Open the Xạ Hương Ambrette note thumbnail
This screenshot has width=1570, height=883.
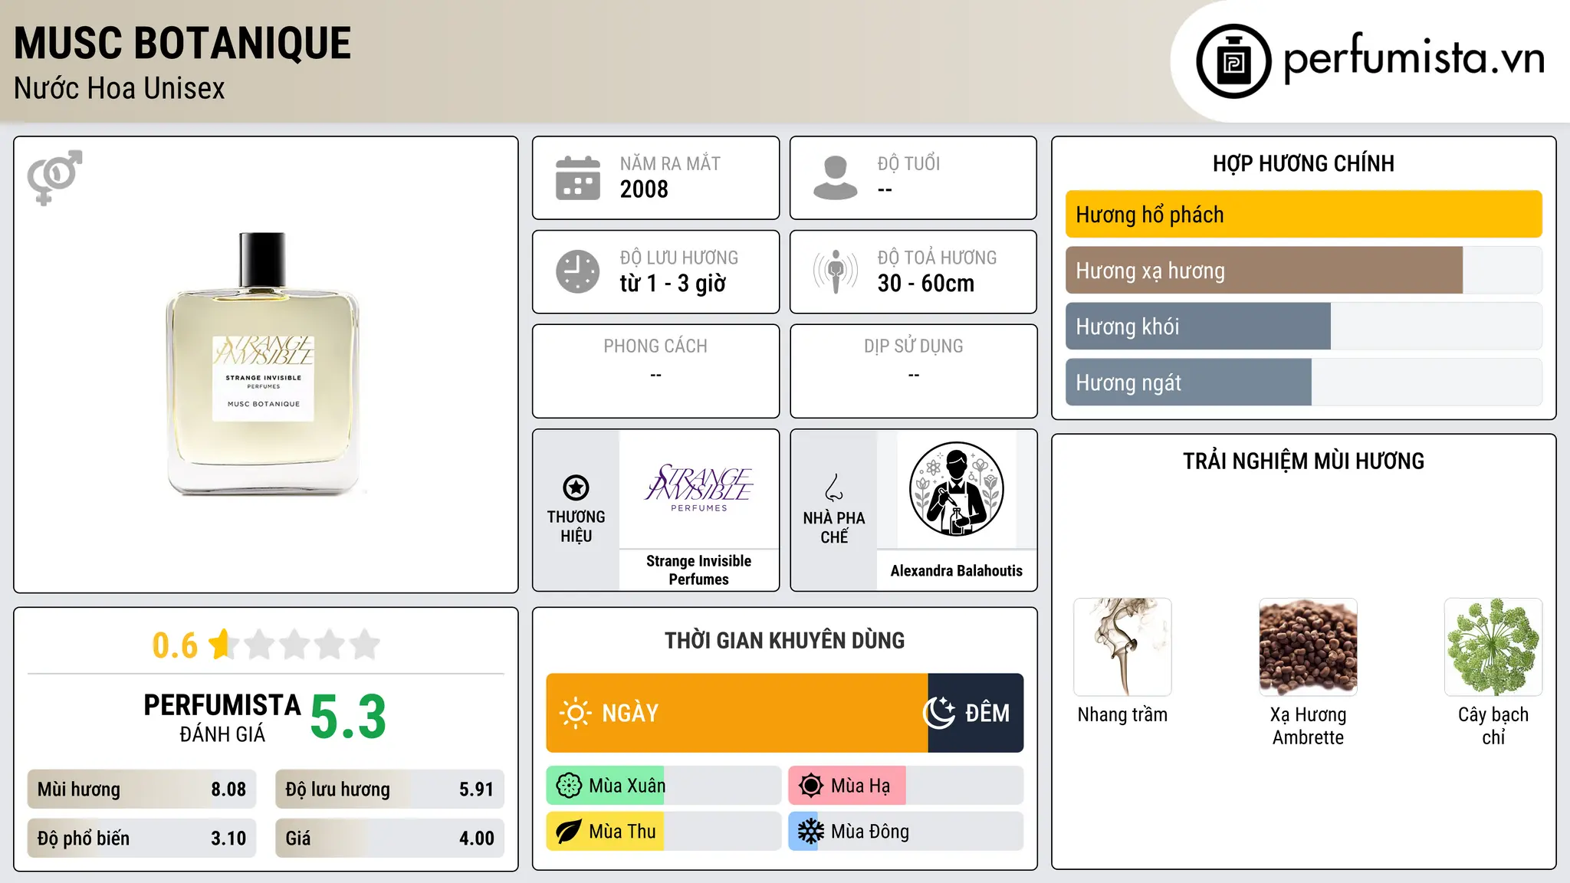pos(1308,647)
